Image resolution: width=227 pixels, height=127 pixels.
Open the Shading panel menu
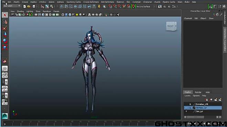[20, 11]
